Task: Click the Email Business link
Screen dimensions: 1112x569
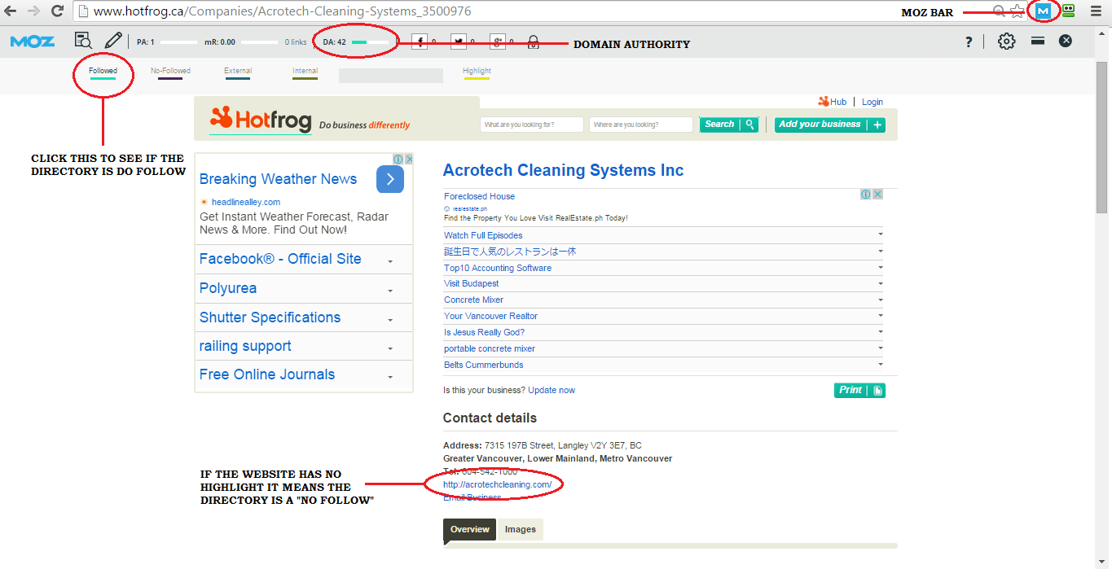Action: [472, 497]
